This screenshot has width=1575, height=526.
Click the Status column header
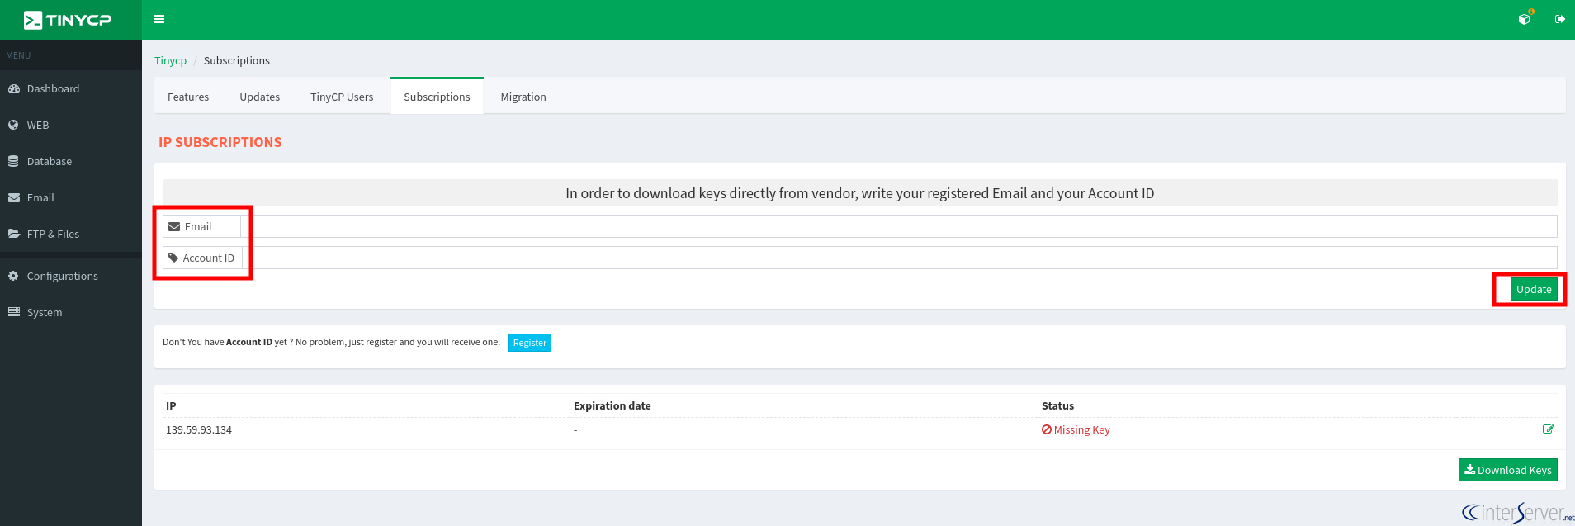(x=1057, y=405)
